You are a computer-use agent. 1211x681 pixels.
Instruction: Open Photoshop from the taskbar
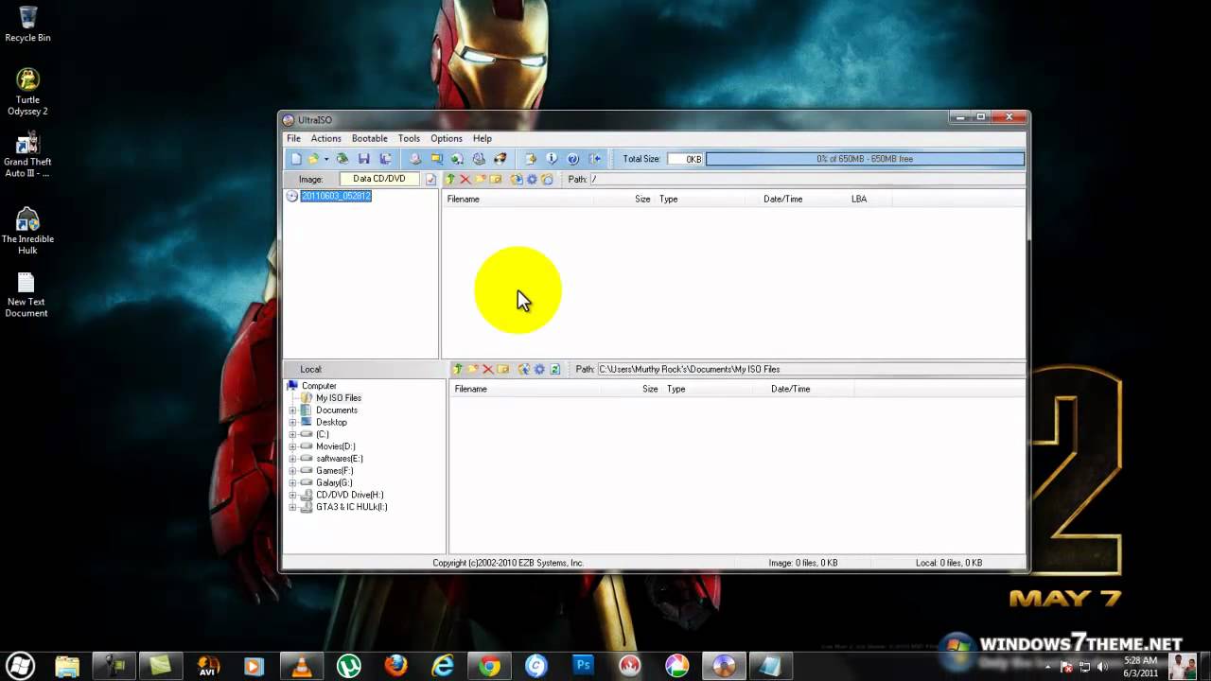tap(583, 666)
